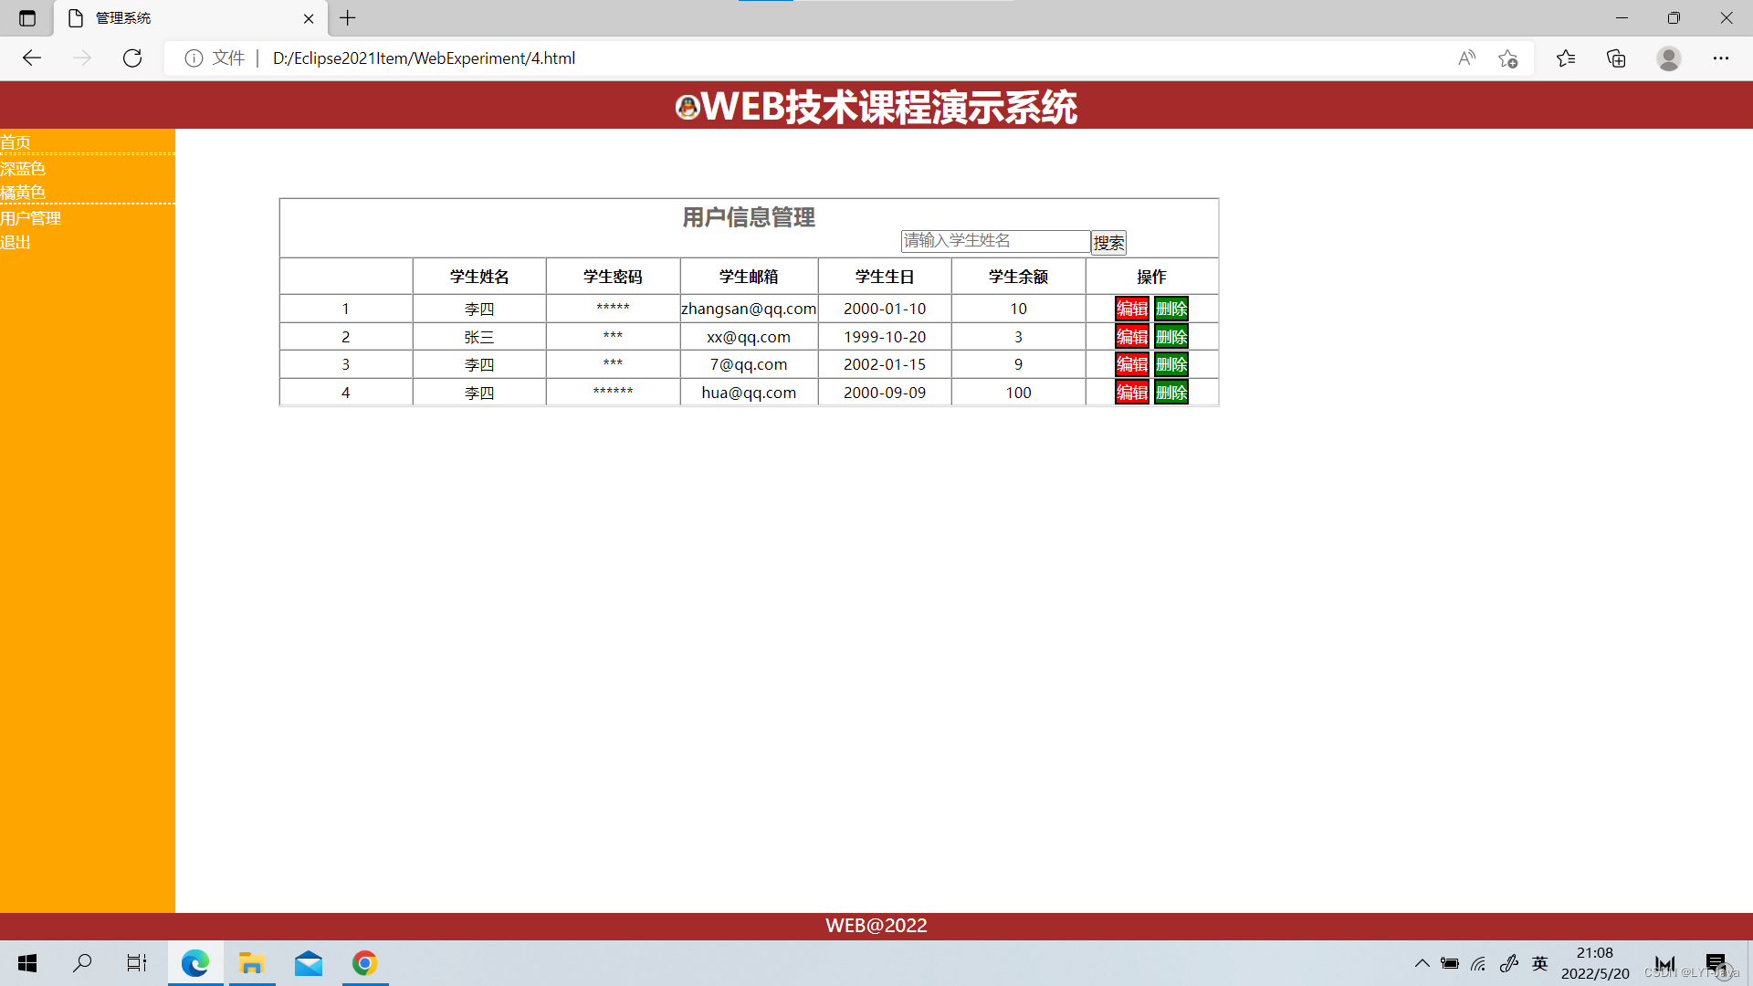Click 编辑 button for row 2 张三

point(1131,337)
